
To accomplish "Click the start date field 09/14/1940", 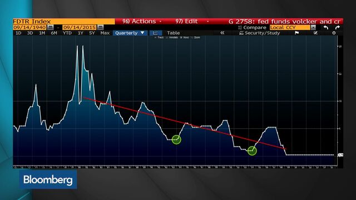I will click(29, 27).
